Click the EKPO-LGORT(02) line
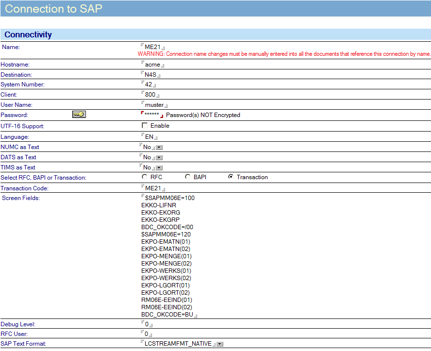 click(x=165, y=293)
